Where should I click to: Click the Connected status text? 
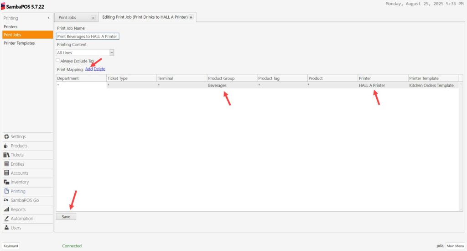click(72, 246)
